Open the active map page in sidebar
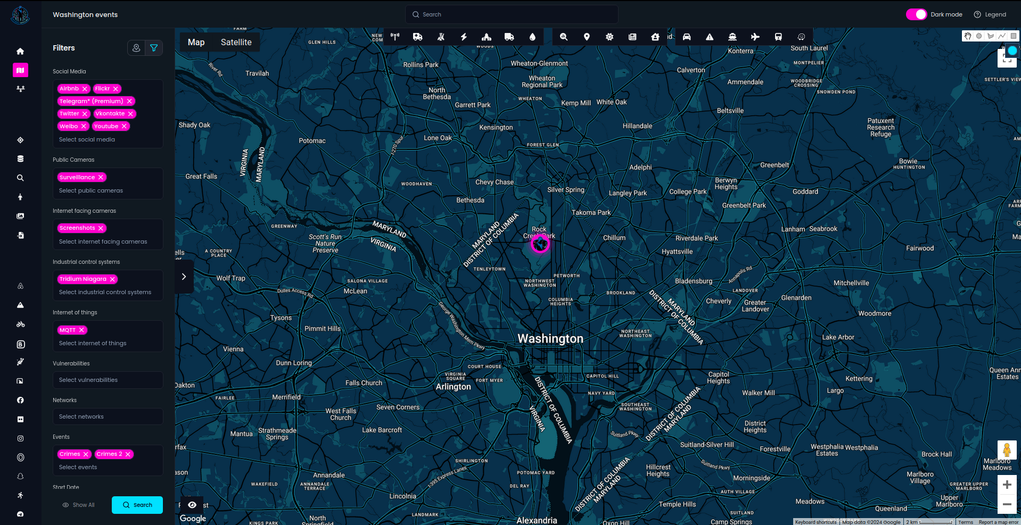1021x525 pixels. tap(20, 70)
